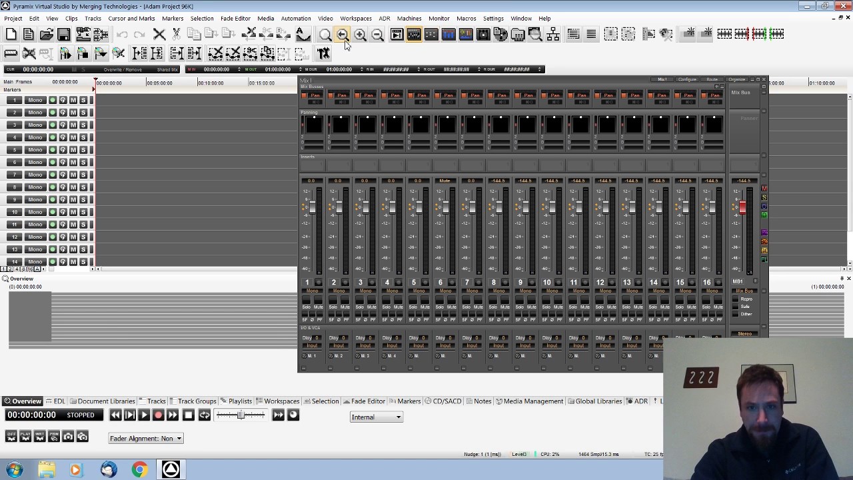Select automation PLAY mode icon
Screen dimensions: 853x480
point(25,437)
